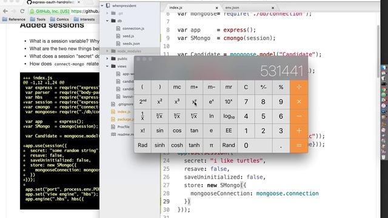Reload the GitHub page in browser

point(22,11)
